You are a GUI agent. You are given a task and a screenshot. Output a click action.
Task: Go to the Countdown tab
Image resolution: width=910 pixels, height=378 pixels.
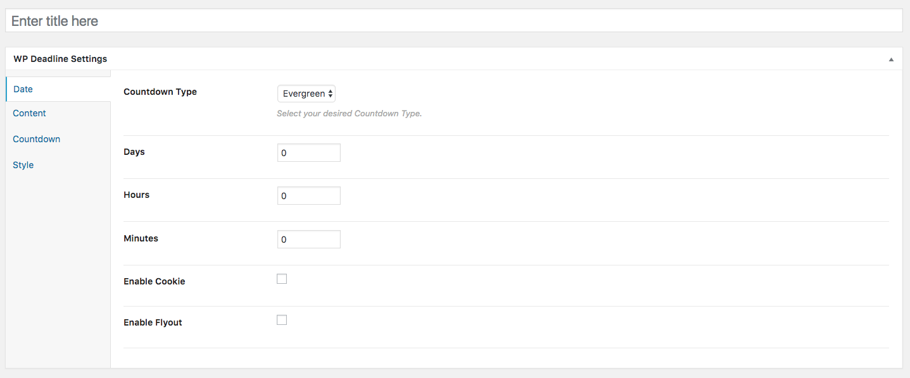(36, 139)
